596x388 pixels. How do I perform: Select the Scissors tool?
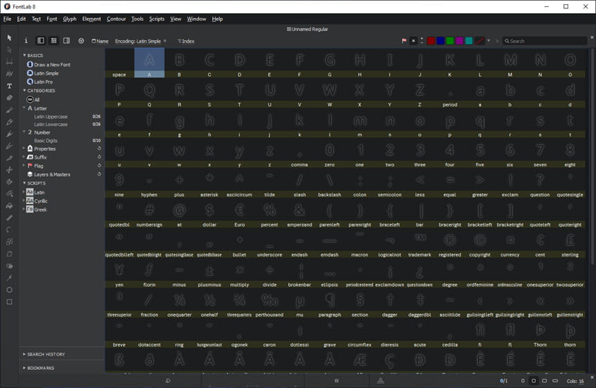(9, 170)
